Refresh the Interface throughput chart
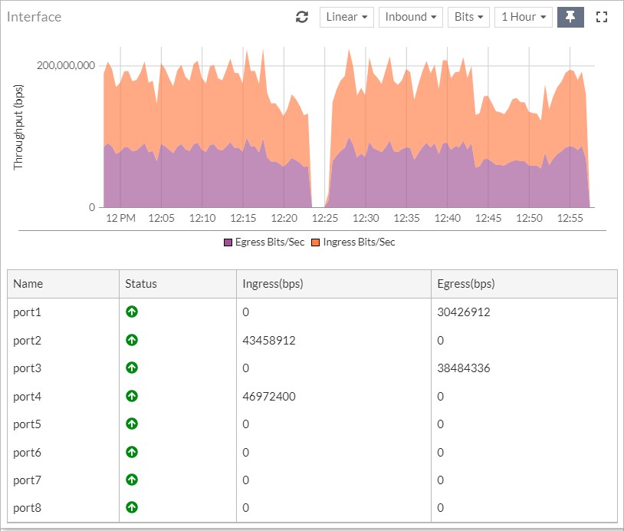This screenshot has height=531, width=624. [x=301, y=16]
